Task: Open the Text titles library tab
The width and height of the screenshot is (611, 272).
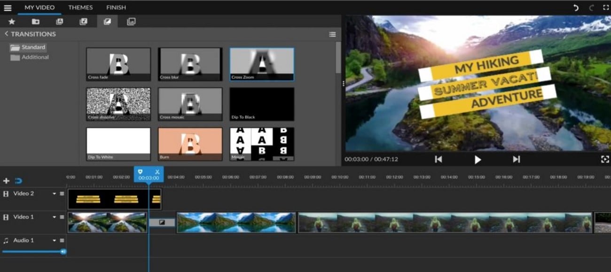Action: coord(59,22)
